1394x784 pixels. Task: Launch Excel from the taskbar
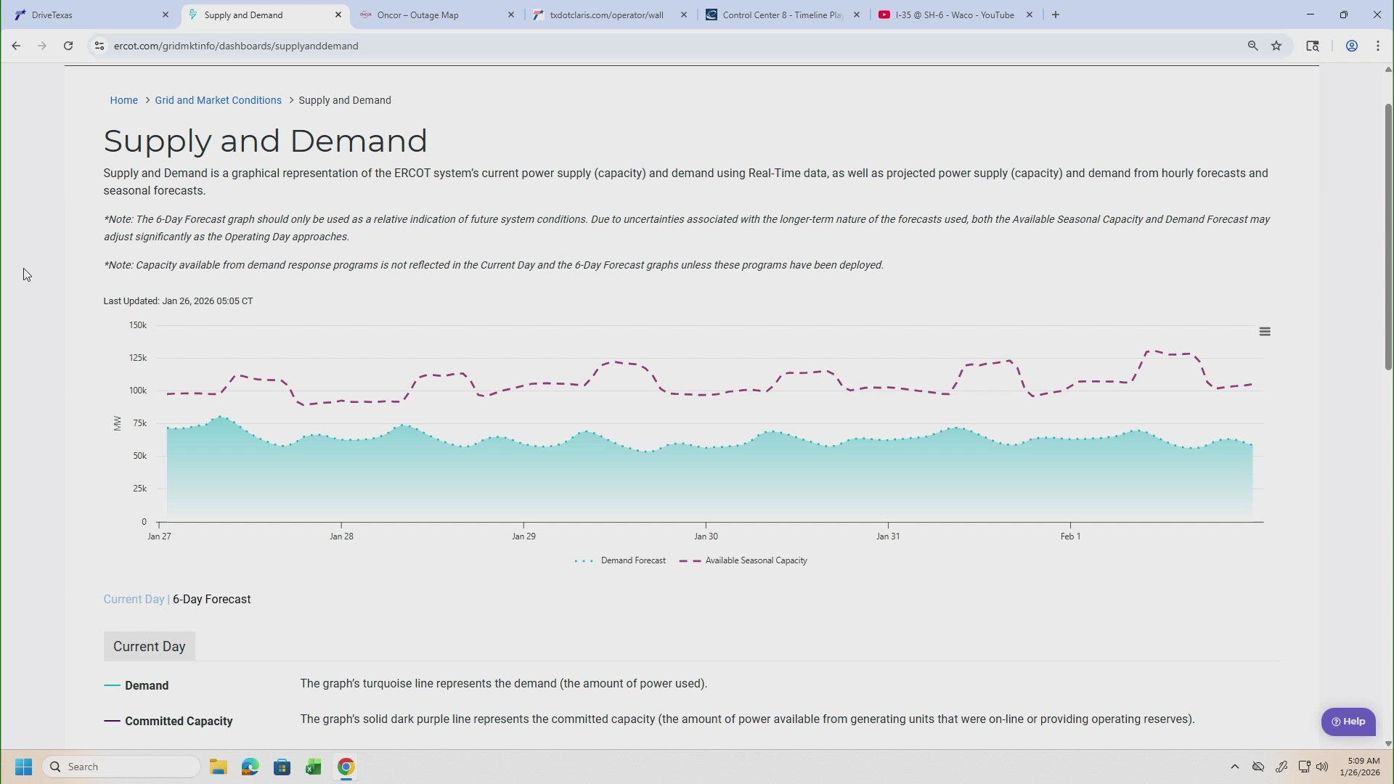click(314, 767)
